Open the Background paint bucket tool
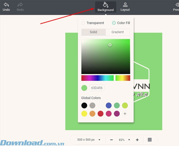 coord(105,5)
